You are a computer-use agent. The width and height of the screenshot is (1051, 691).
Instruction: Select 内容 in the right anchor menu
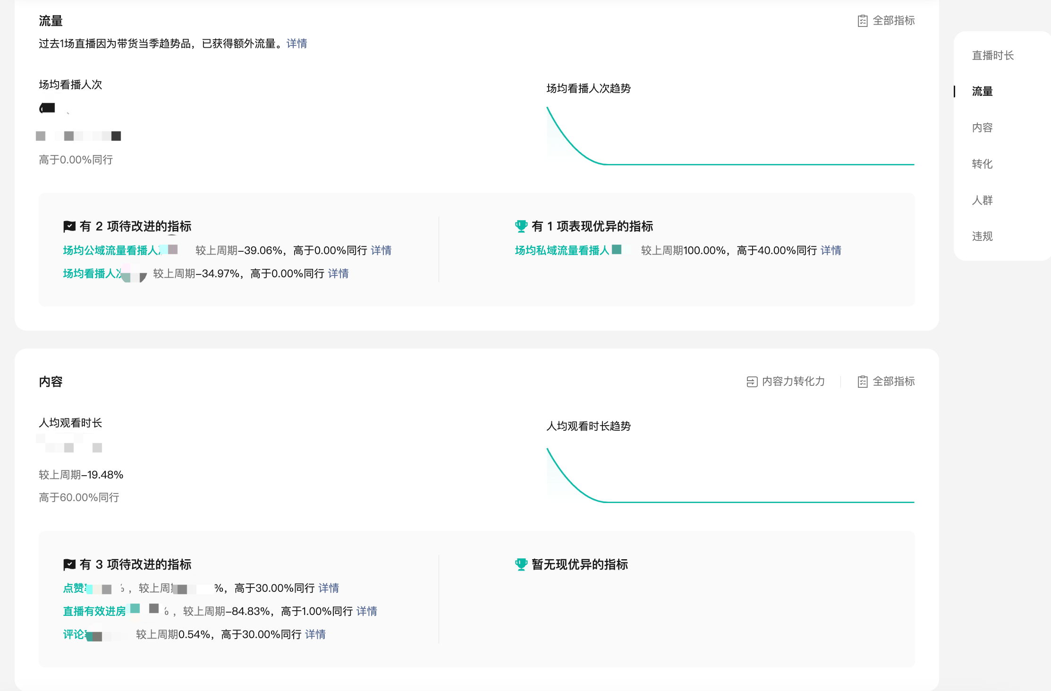pos(982,128)
